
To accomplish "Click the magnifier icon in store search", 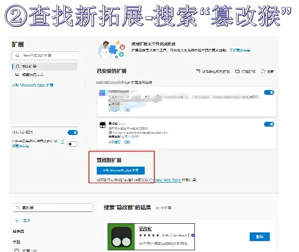I will click(x=18, y=208).
